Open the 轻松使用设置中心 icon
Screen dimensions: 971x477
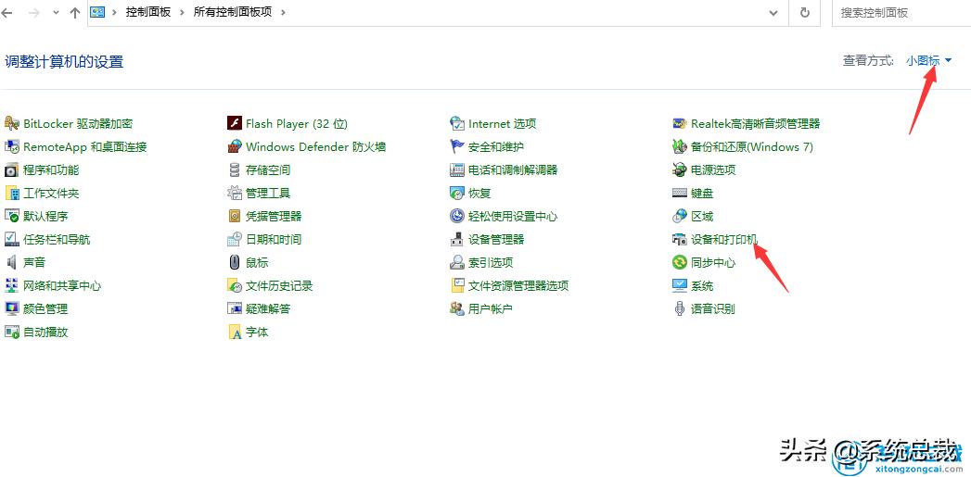(x=457, y=216)
